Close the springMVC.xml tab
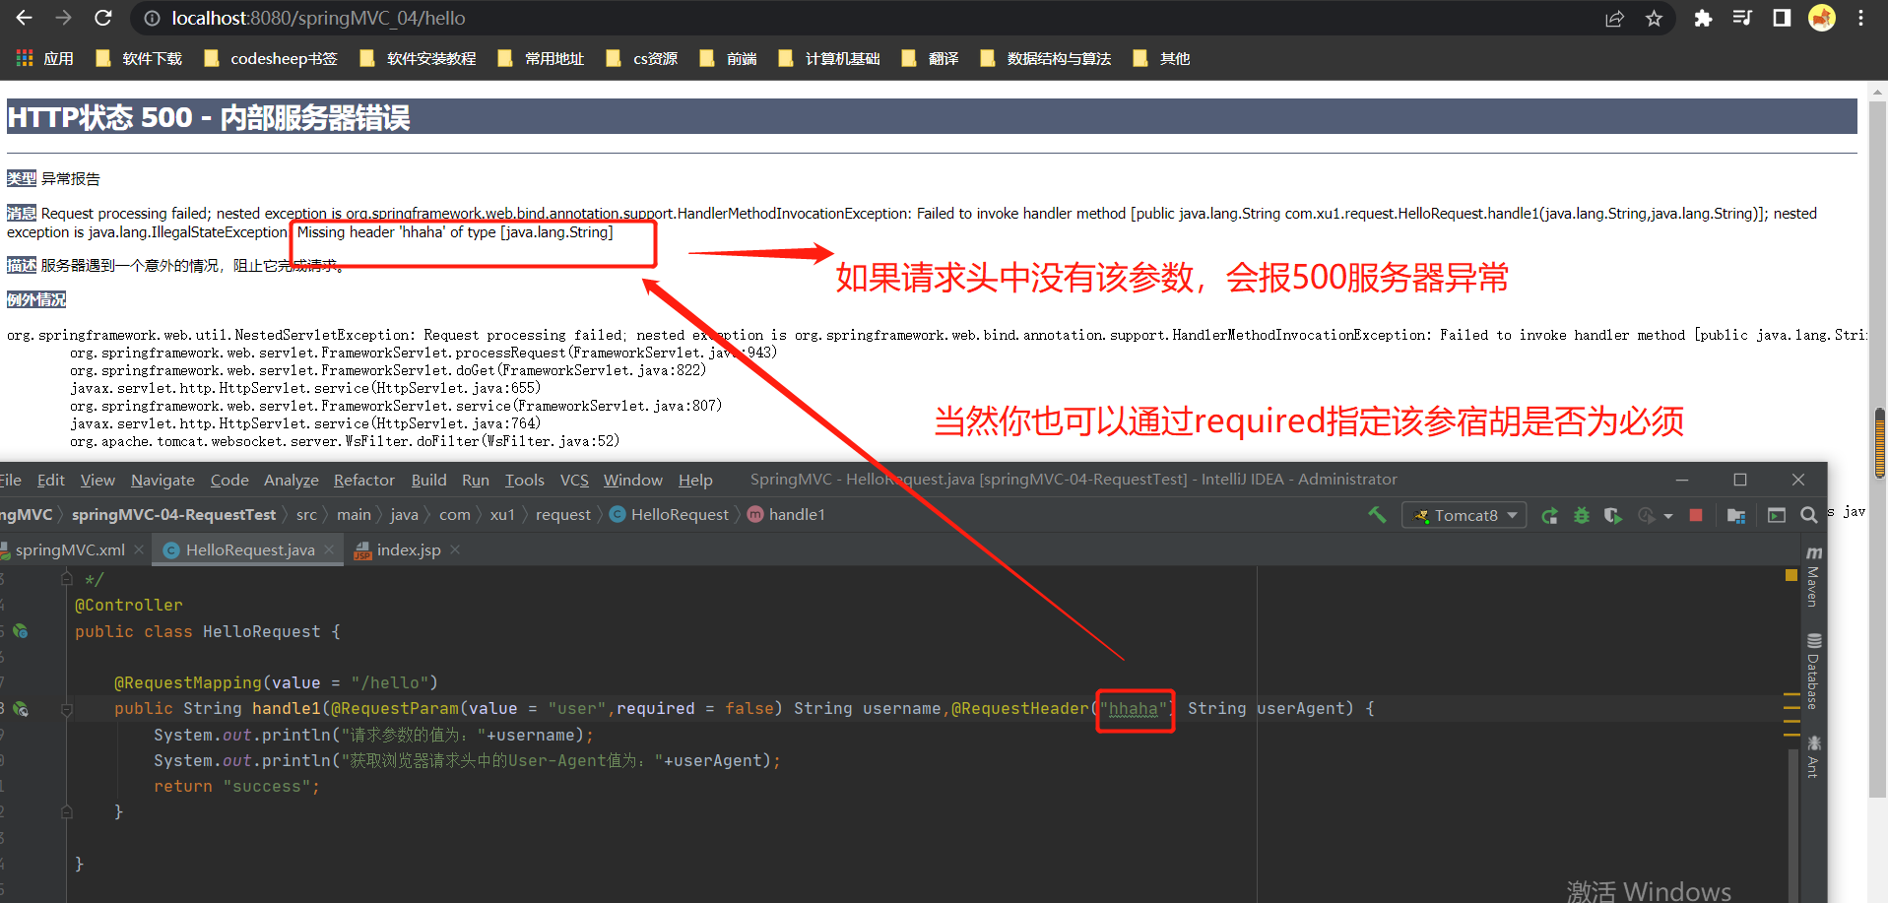The height and width of the screenshot is (903, 1888). [139, 549]
